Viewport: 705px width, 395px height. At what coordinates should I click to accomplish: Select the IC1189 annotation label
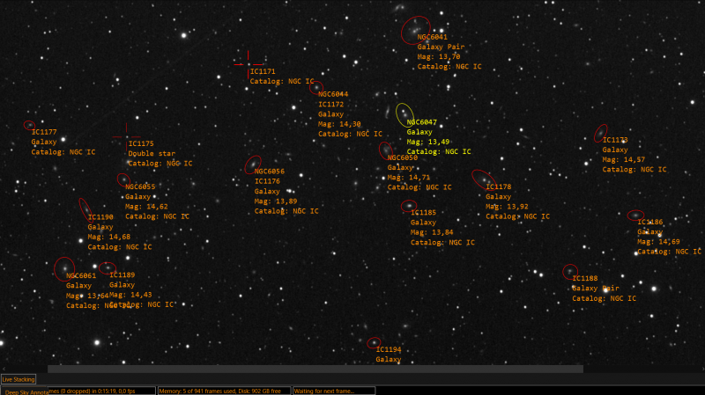click(x=122, y=274)
